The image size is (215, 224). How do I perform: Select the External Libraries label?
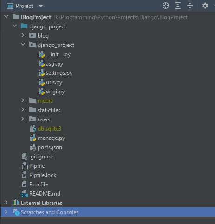(41, 203)
